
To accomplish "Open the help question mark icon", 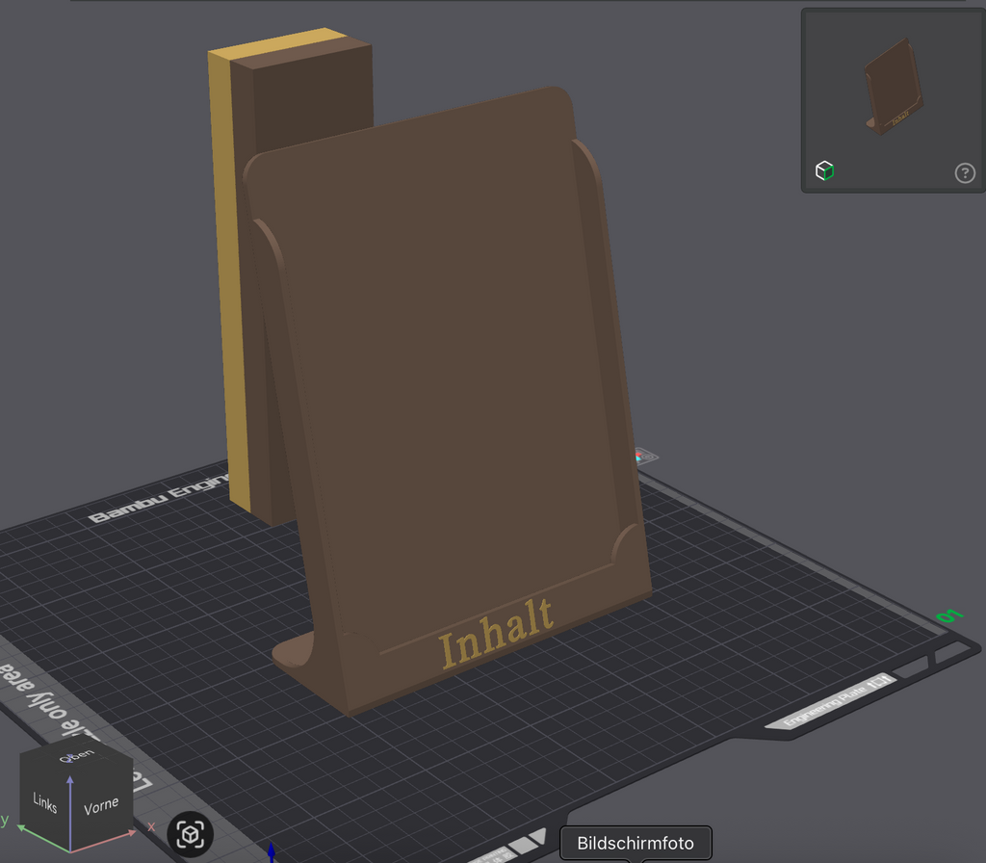I will [x=965, y=172].
